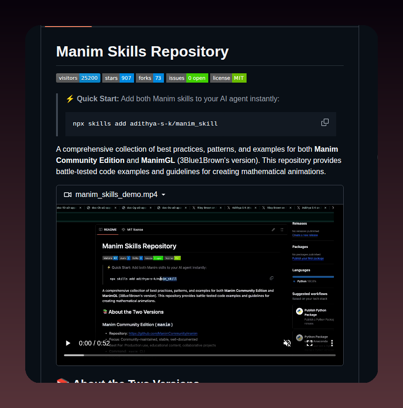
Task: Play the manim_skills_demo video
Action: coord(68,343)
